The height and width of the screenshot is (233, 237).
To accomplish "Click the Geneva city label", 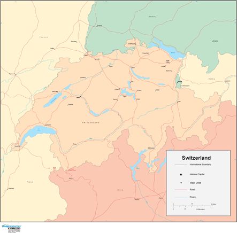I will pyautogui.click(x=17, y=146).
